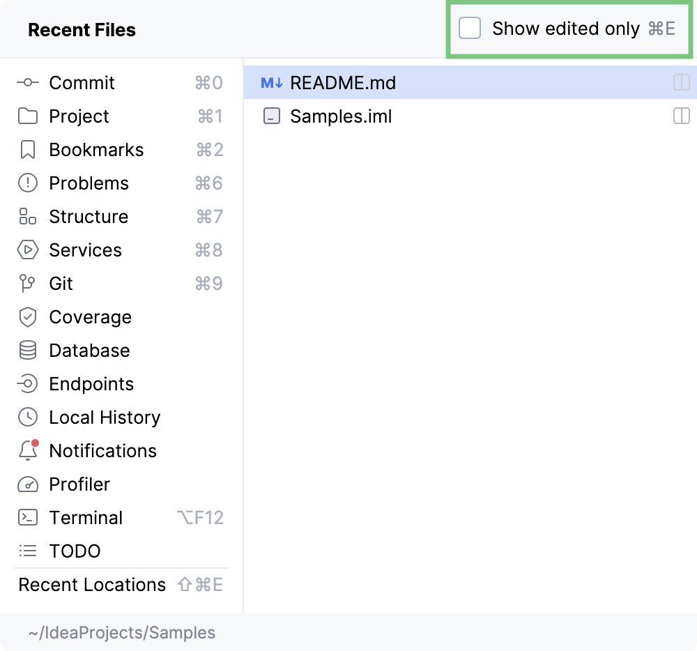Open the Samples.iml recent file

pyautogui.click(x=341, y=116)
